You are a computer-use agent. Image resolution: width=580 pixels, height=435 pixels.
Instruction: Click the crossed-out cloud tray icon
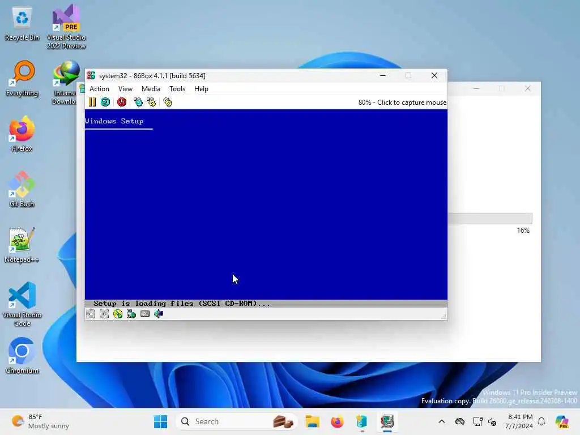[460, 421]
